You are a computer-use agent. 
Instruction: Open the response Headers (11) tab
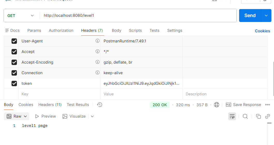point(50,105)
